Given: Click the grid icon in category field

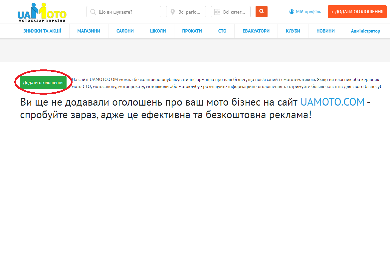Looking at the screenshot, I should coord(217,12).
